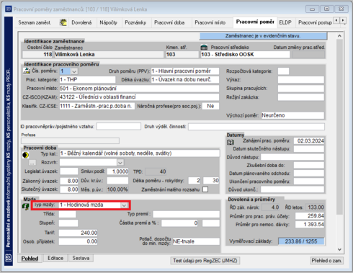Click the Zaměstnanec je v evidenčním stavu banner
The width and height of the screenshot is (353, 273).
tap(263, 36)
